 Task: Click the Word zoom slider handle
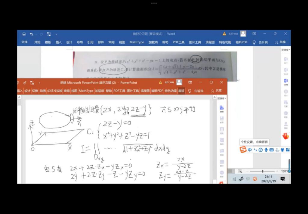point(262,171)
